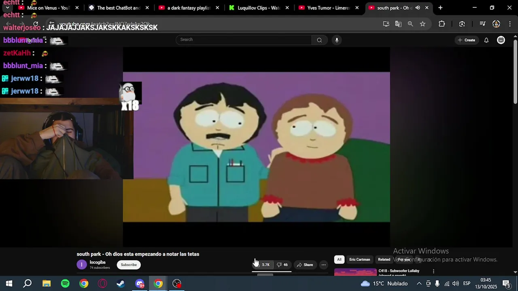The height and width of the screenshot is (291, 518).
Task: Like the video showing 5.7K
Action: 262,265
